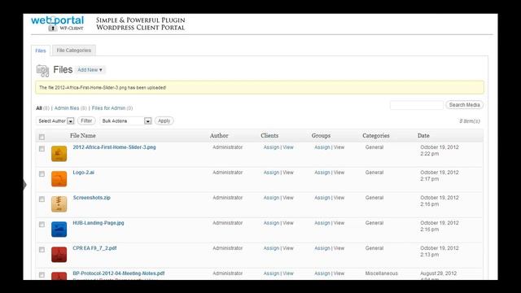View clients of 2012-Africa-First-Home-Slider-3.png
The width and height of the screenshot is (521, 293).
(288, 147)
